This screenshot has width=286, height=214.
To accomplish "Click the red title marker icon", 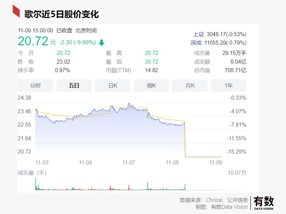I will 16,11.
